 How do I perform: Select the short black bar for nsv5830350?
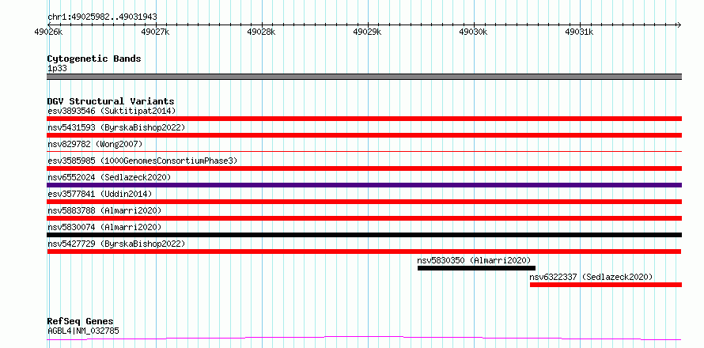pyautogui.click(x=476, y=268)
